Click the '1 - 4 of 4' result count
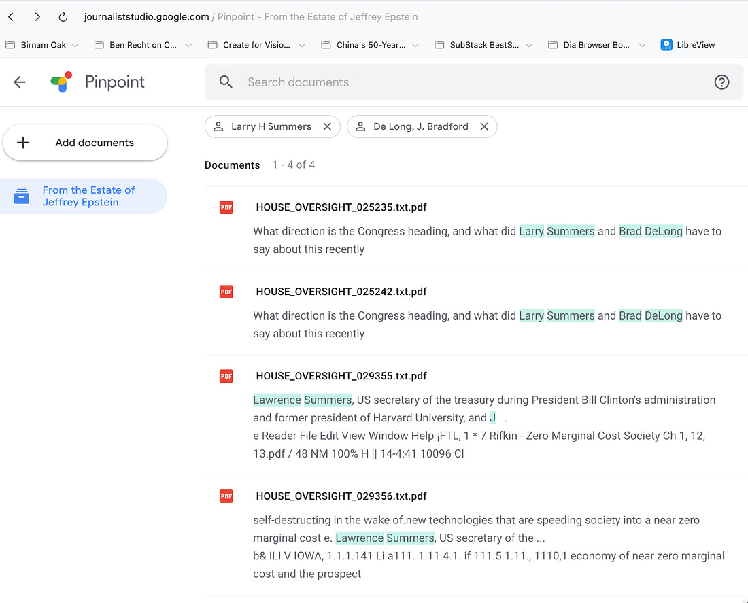 pyautogui.click(x=293, y=165)
